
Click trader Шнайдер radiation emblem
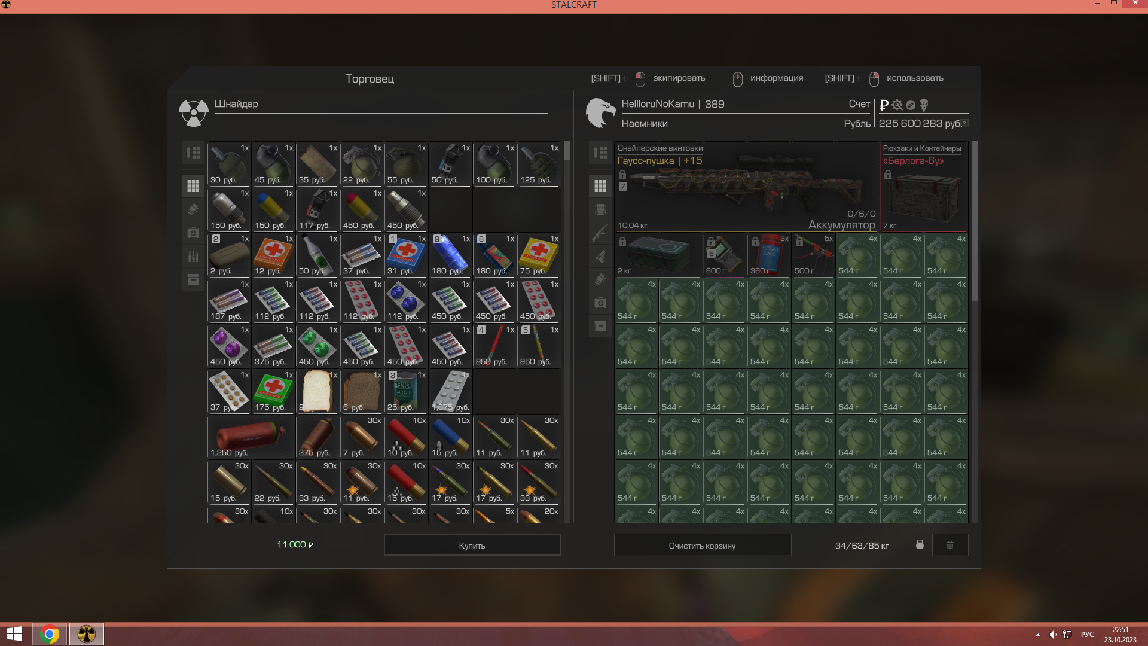click(194, 112)
